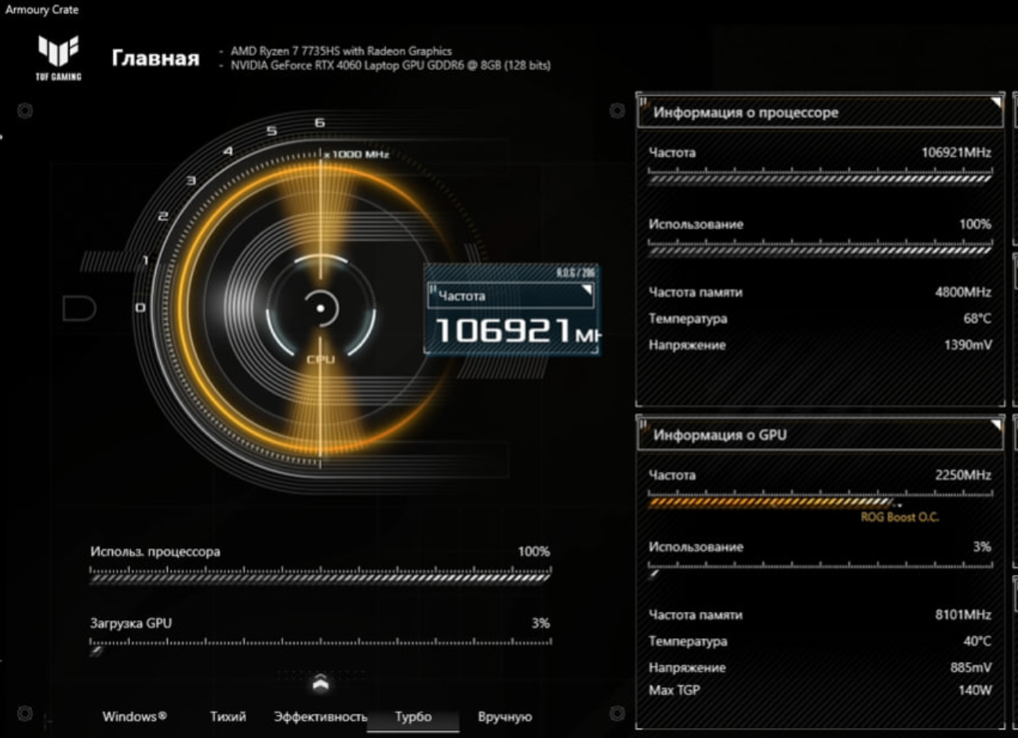Click the Использ. процессора usage bar
The image size is (1018, 738).
(320, 576)
